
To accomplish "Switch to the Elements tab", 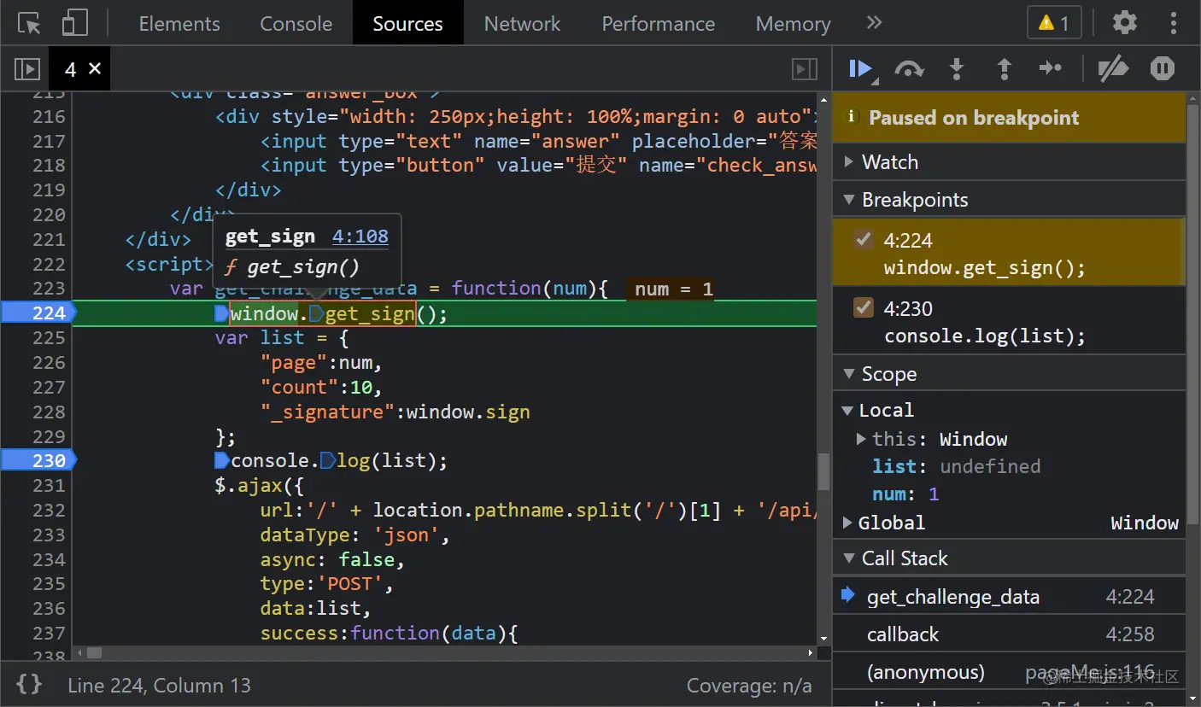I will pos(179,24).
